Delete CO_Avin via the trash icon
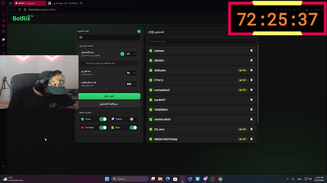327x183 pixels. [x=251, y=129]
